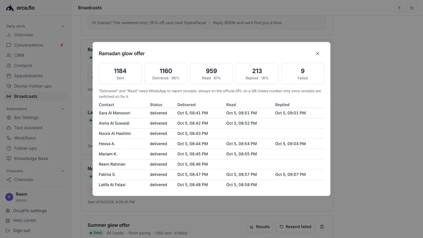Collapse the Automation section
Screen dimensions: 423x238
63,109
